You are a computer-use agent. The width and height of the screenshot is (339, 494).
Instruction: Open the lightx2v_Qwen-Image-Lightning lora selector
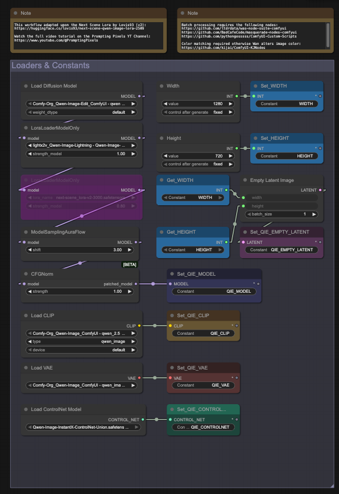tap(81, 146)
